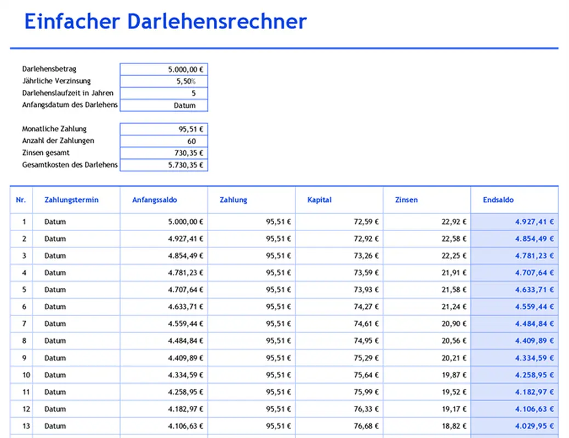Click Datum cell in row 2

click(76, 239)
